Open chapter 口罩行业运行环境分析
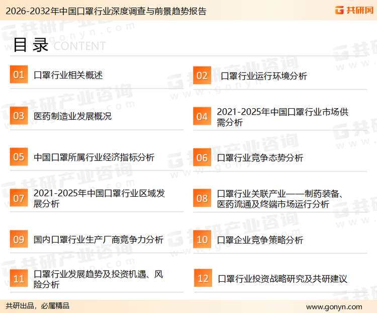This screenshot has width=377, height=313. pyautogui.click(x=263, y=76)
